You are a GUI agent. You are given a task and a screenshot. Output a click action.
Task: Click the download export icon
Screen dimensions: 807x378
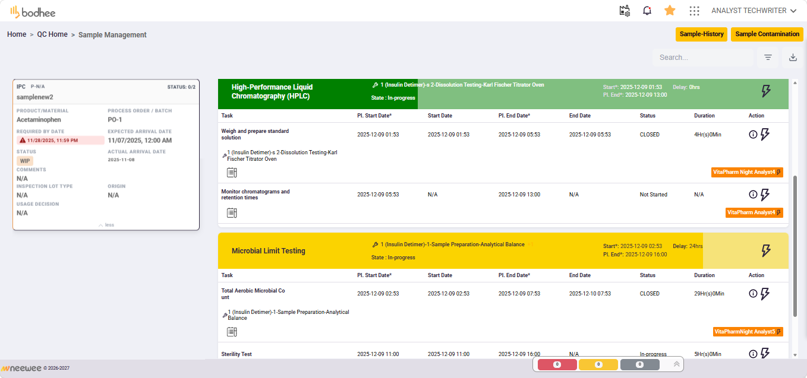[x=793, y=58]
